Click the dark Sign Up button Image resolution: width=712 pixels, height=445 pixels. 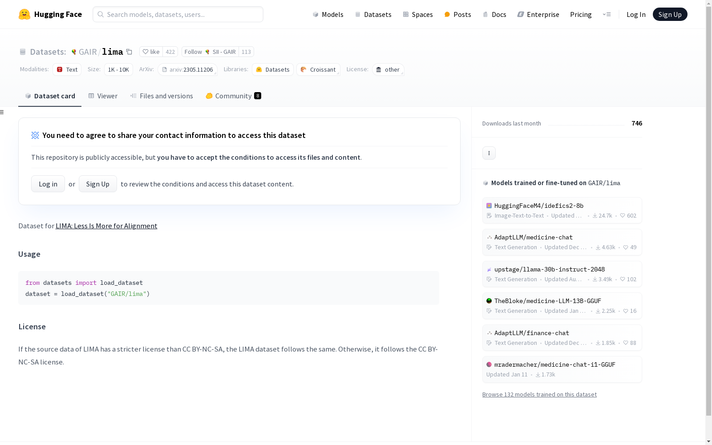670,14
